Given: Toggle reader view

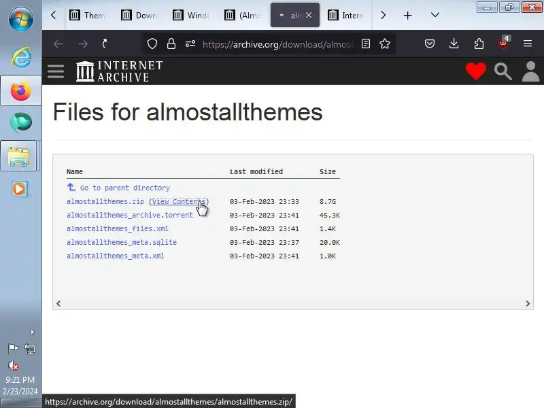Looking at the screenshot, I should click(x=366, y=44).
